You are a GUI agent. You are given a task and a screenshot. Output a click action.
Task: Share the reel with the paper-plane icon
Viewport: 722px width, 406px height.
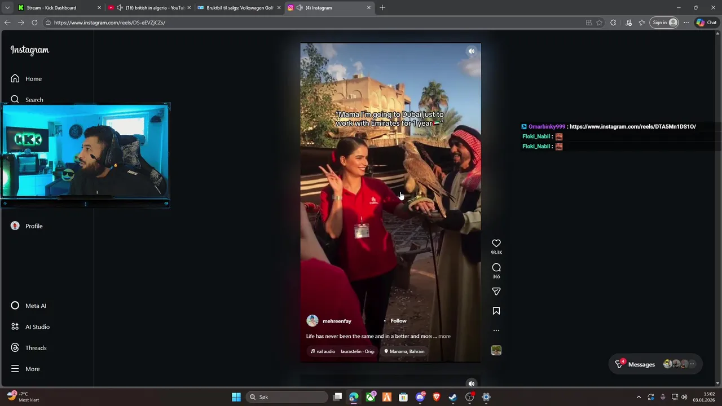(496, 292)
